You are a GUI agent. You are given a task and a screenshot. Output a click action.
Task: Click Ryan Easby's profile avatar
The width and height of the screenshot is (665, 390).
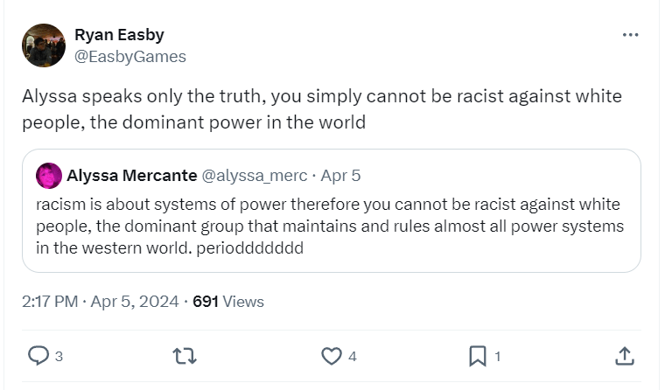click(x=44, y=45)
